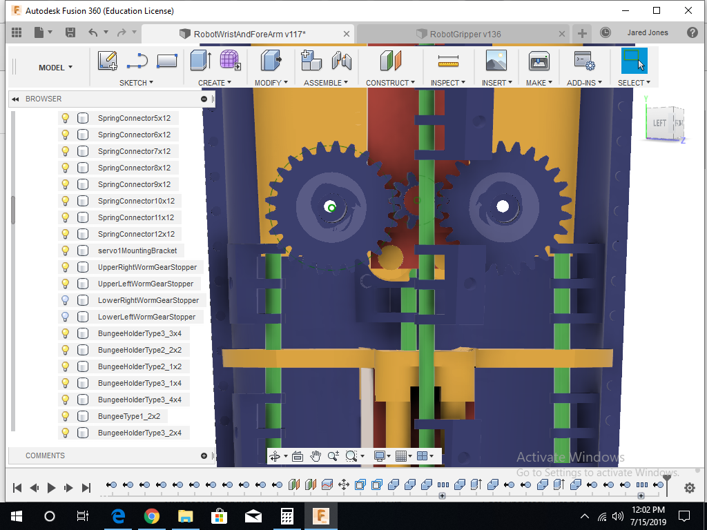Open the ADD-INS menu
This screenshot has height=530, width=707.
coord(584,83)
